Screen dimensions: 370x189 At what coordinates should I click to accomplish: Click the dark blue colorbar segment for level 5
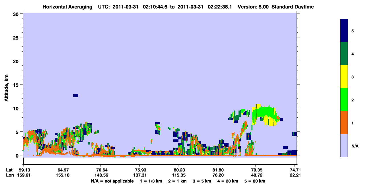tap(344, 30)
